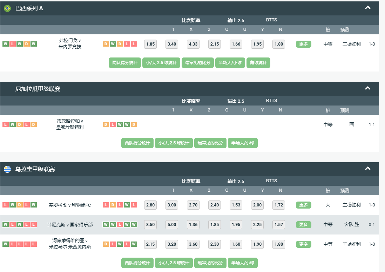Click odds 8.50 for 菲尼克斯 home win
Viewport: 385px width, 272px height.
point(150,225)
